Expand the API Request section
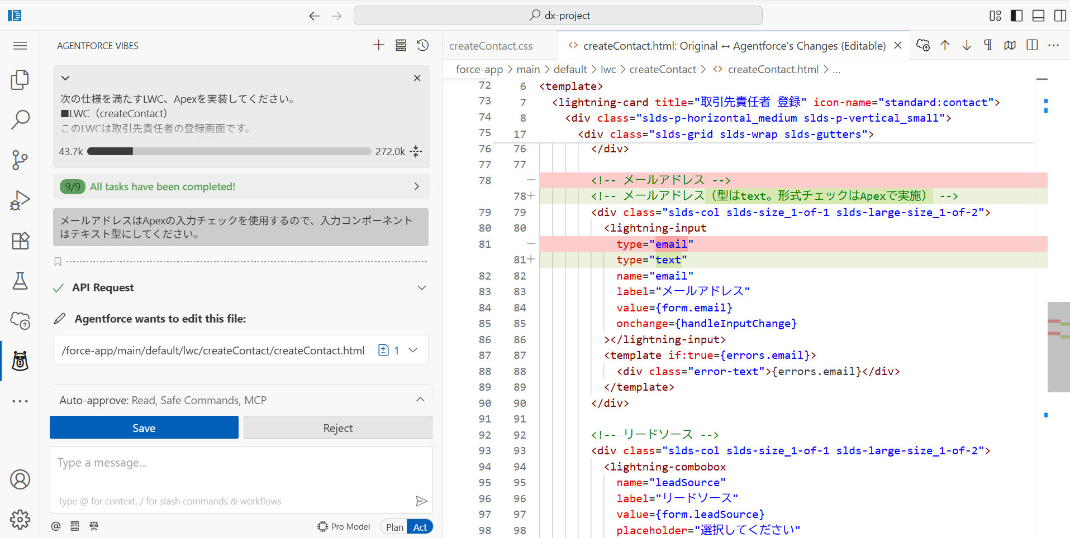The width and height of the screenshot is (1070, 538). [421, 288]
